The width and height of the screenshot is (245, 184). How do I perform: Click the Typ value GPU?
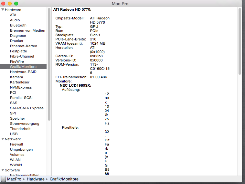[x=94, y=27]
